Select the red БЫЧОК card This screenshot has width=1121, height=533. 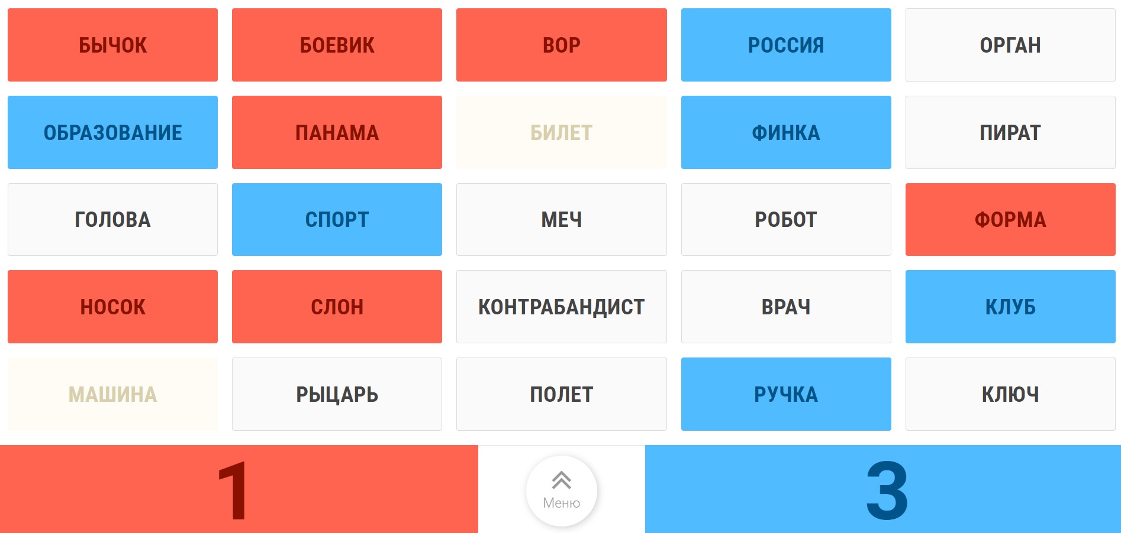pyautogui.click(x=112, y=44)
